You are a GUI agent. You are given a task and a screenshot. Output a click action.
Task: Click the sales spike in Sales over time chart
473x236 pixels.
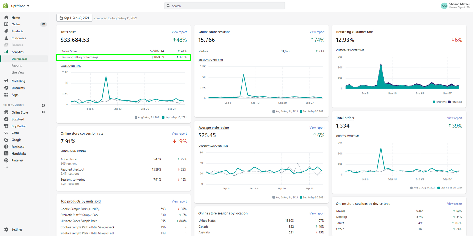106,77
